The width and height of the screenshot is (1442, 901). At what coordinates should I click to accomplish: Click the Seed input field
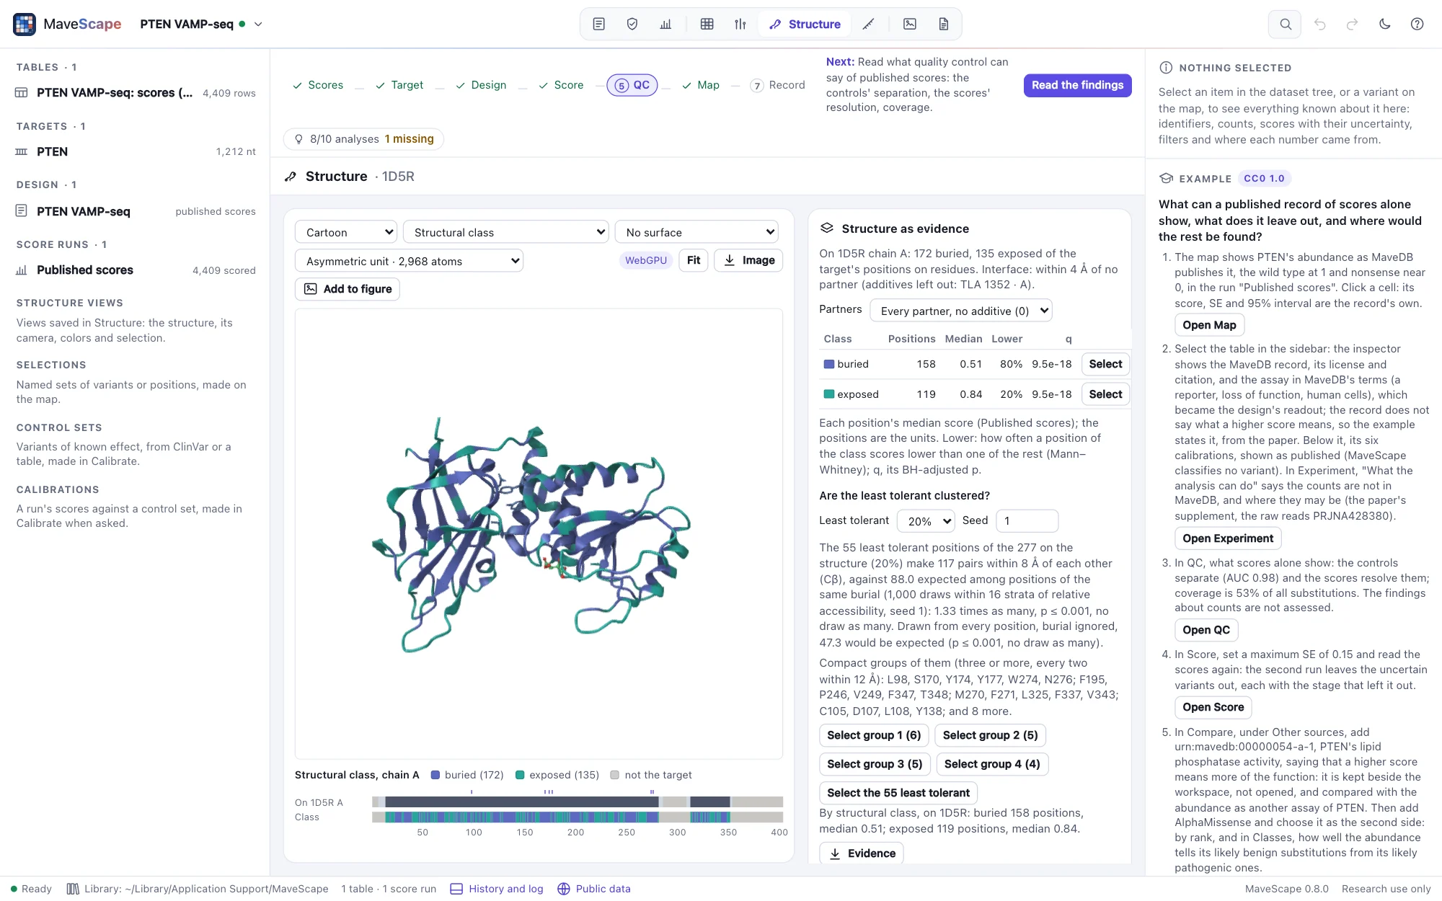pos(1027,520)
